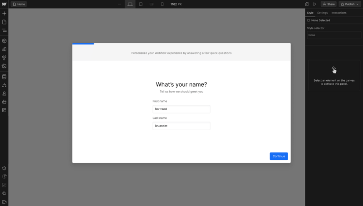363x206 pixels.
Task: Open the Users panel icon
Action: [x=4, y=93]
